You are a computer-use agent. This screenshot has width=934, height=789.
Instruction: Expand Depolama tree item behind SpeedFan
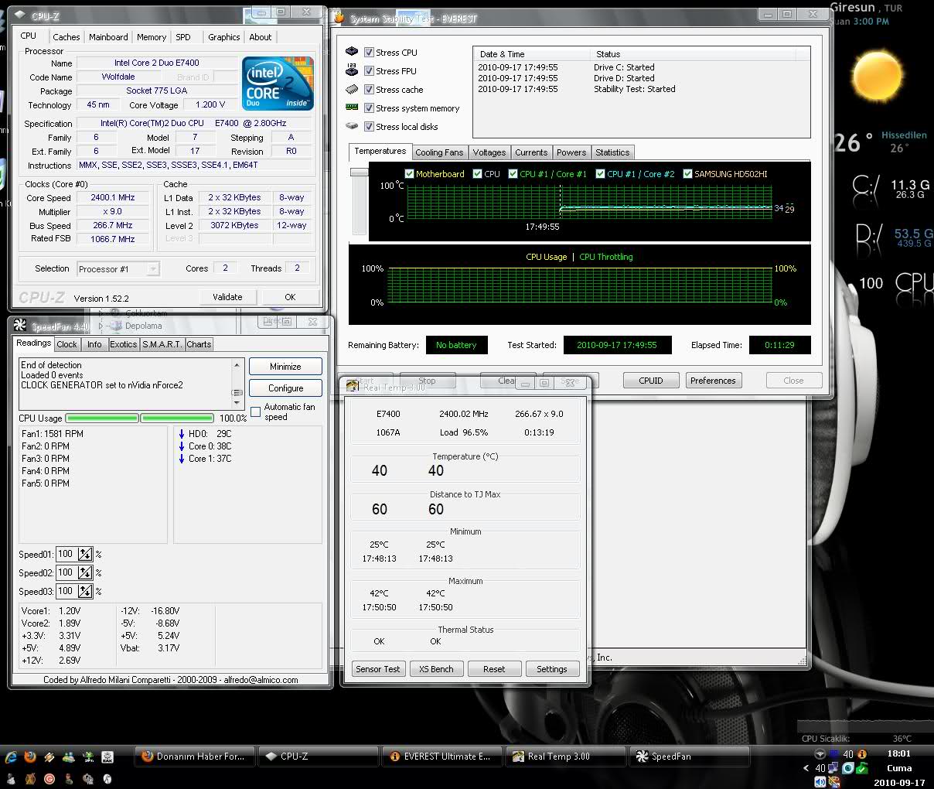click(101, 326)
